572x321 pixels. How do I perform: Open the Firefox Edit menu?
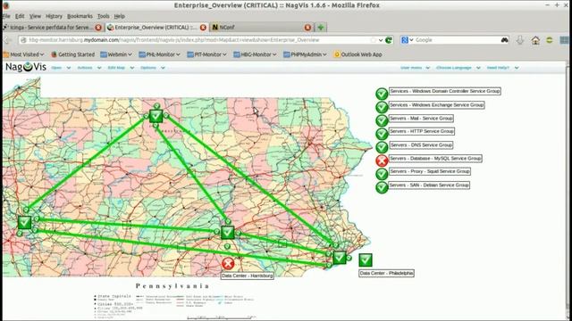20,16
